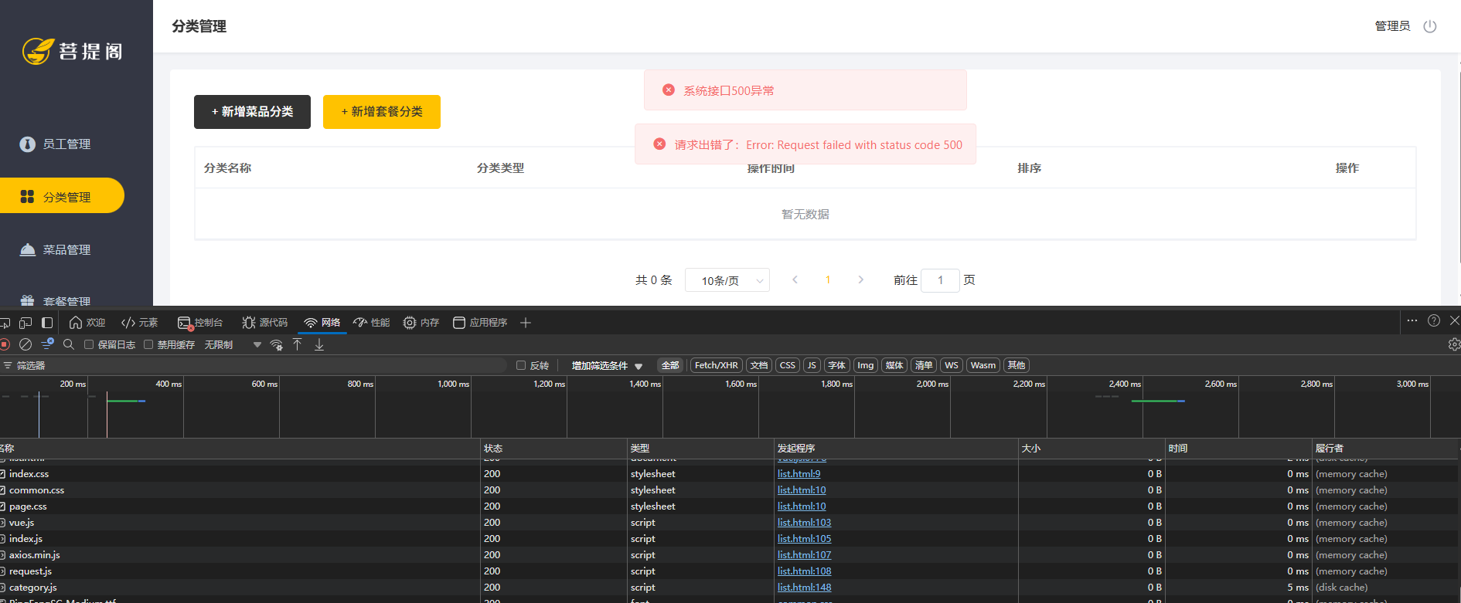Click the fetch/XHR filter toggle icon
The width and height of the screenshot is (1461, 603).
tap(47, 344)
